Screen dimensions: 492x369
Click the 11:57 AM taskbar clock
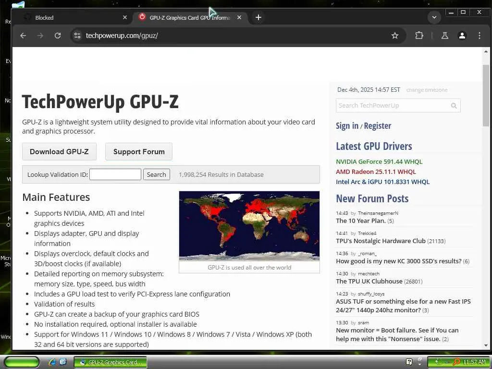click(474, 362)
